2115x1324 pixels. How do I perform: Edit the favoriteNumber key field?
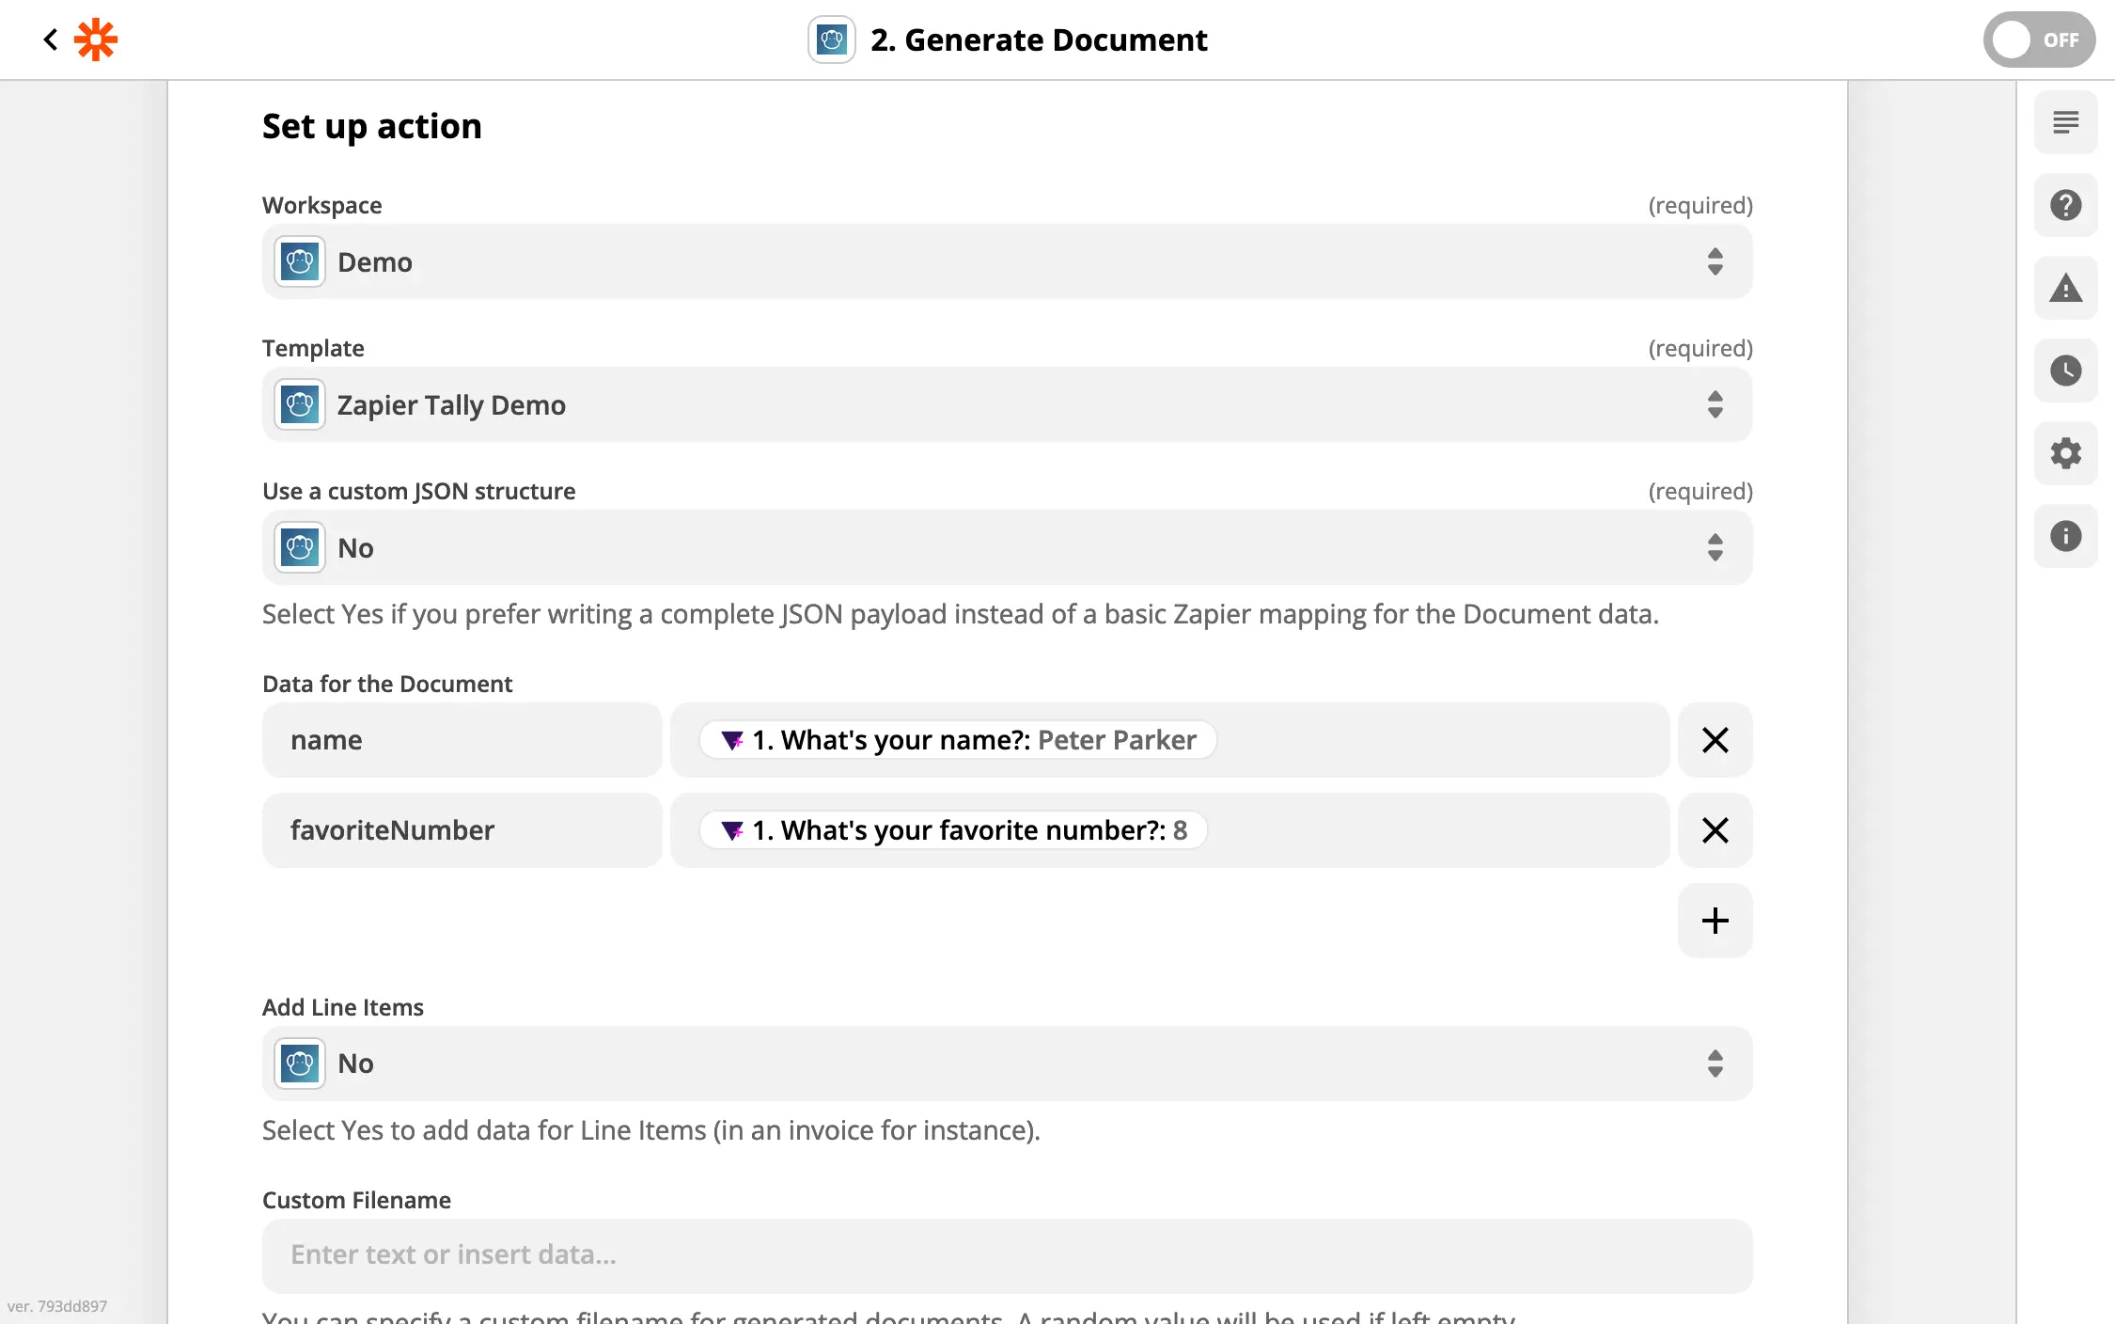click(462, 830)
